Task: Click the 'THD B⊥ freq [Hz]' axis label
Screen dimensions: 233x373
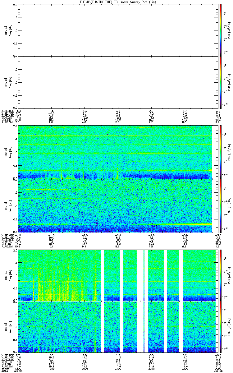Action: click(7, 152)
